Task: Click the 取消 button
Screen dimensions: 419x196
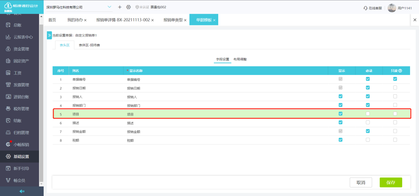Action: pos(361,183)
